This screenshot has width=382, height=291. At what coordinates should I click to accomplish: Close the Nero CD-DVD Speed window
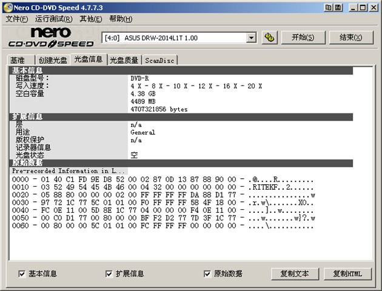[374, 7]
